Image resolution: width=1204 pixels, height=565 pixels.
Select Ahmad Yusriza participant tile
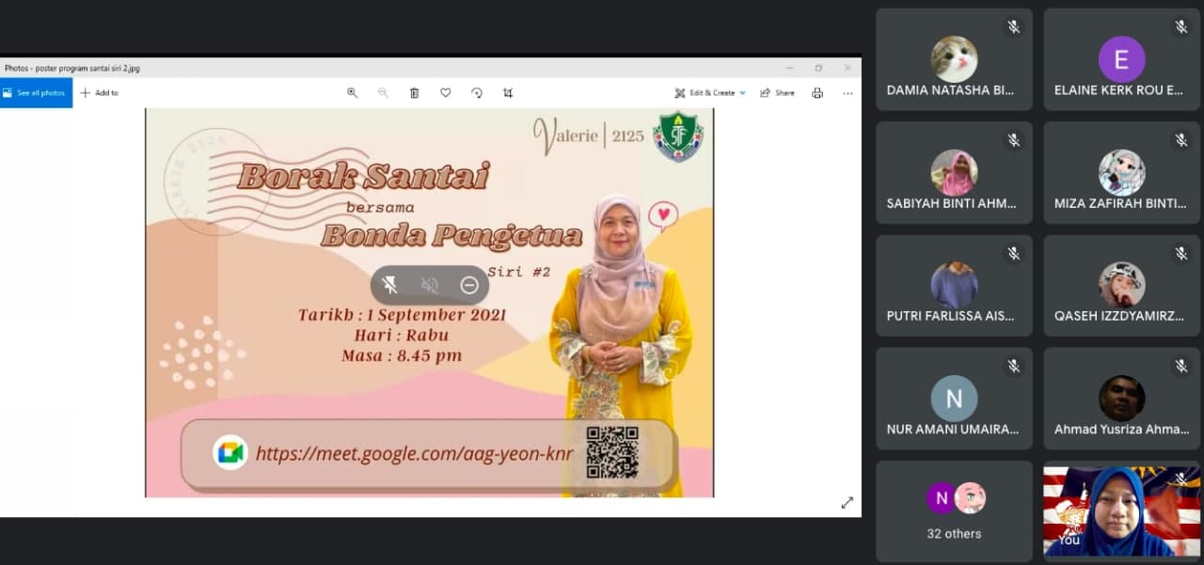click(1121, 399)
